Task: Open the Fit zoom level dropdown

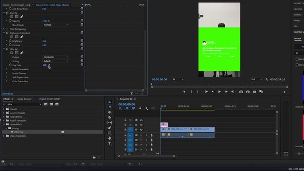Action: pyautogui.click(x=178, y=79)
